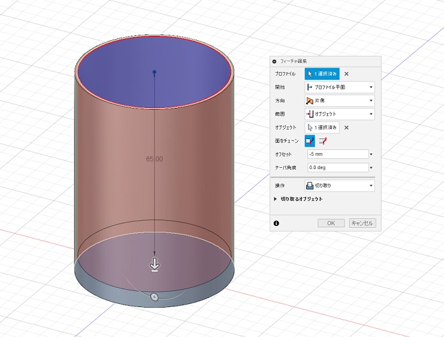Clear the プロファイル selection with X
Viewport: 444px width, 337px height.
(346, 74)
